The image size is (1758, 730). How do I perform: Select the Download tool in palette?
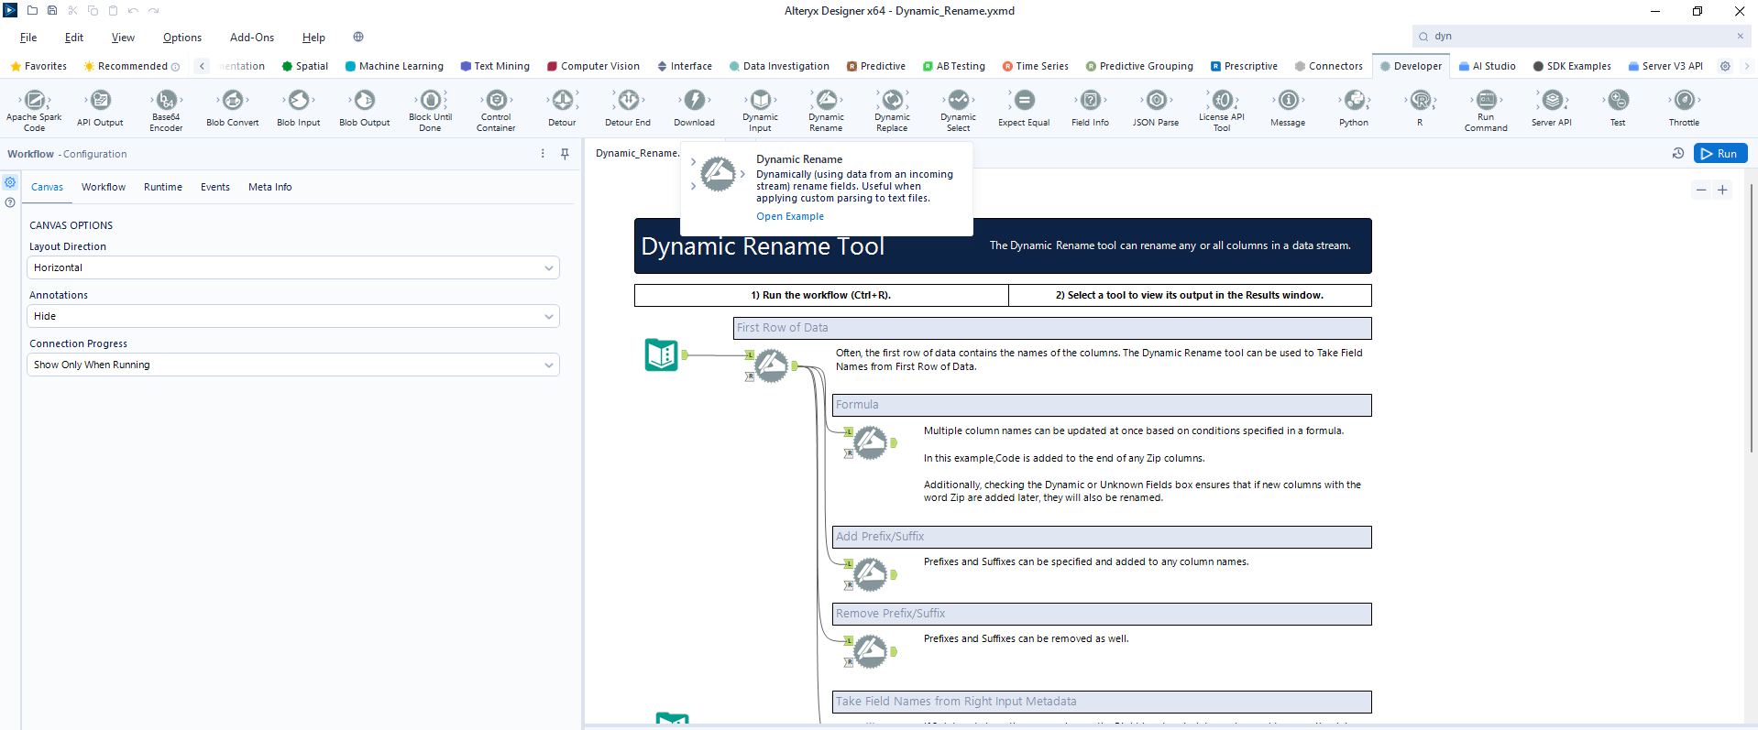(694, 101)
